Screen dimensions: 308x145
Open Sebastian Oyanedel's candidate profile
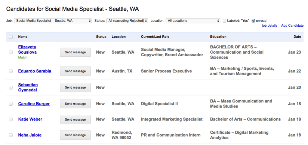tap(28, 87)
